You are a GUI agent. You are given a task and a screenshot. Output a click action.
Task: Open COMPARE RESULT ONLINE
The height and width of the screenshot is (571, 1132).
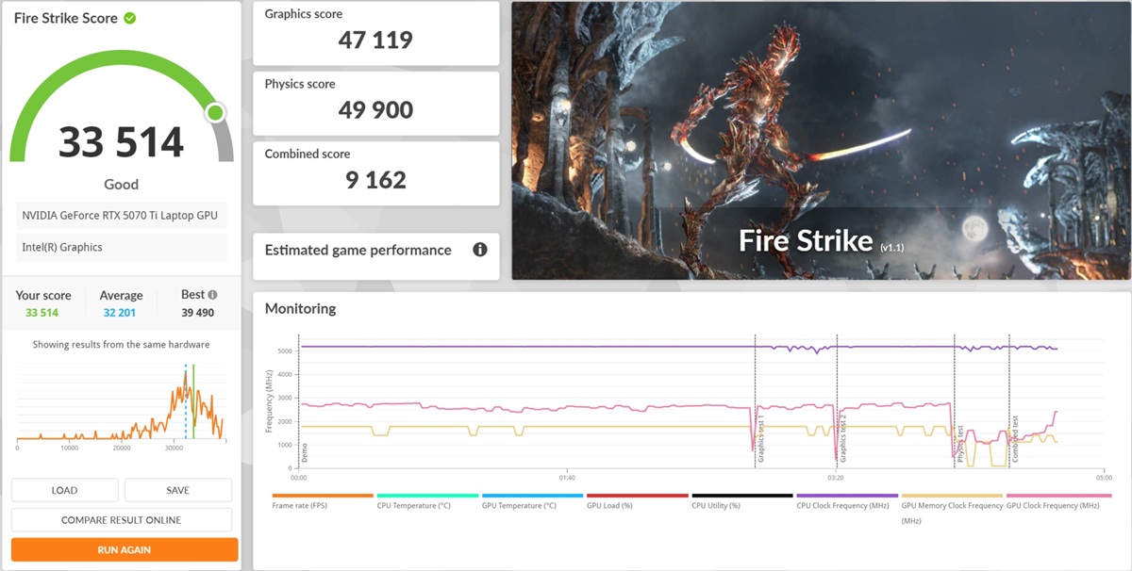[x=121, y=520]
